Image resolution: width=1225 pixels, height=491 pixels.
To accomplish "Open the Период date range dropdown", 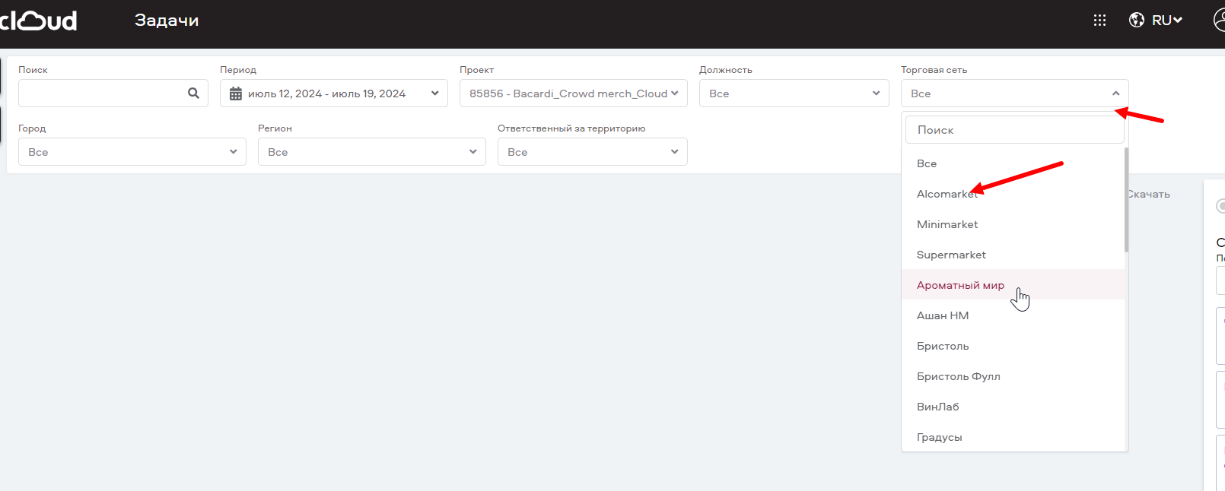I will [x=334, y=93].
